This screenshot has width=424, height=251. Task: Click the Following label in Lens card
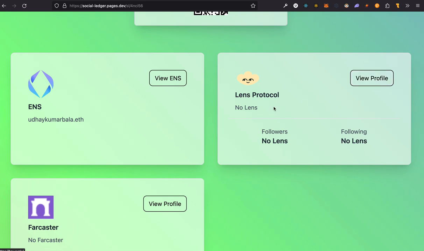click(x=354, y=132)
